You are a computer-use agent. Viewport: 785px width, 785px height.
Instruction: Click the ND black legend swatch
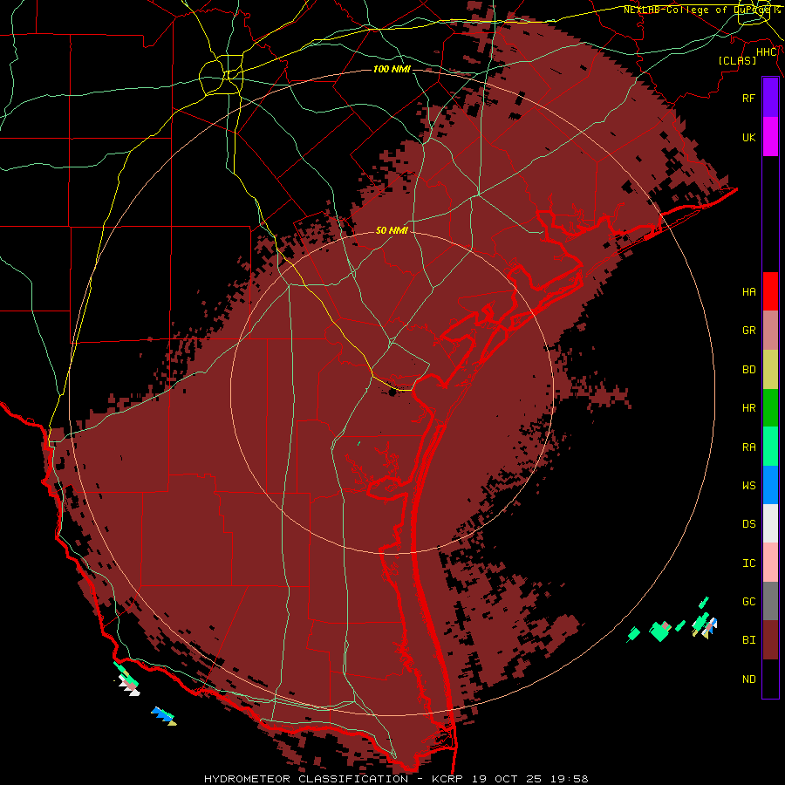(x=770, y=679)
